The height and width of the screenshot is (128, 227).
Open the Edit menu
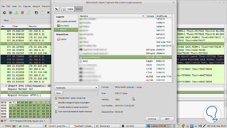pos(8,6)
